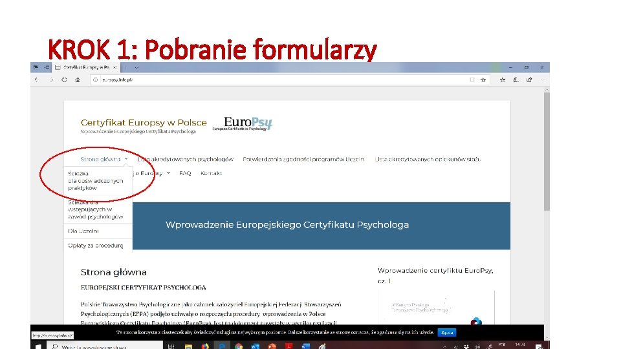
Task: Accept cookies with the Zgoda button
Action: coord(447,332)
